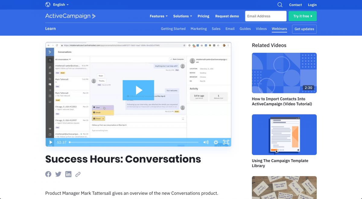Share on Facebook icon
The width and height of the screenshot is (362, 199).
click(48, 174)
